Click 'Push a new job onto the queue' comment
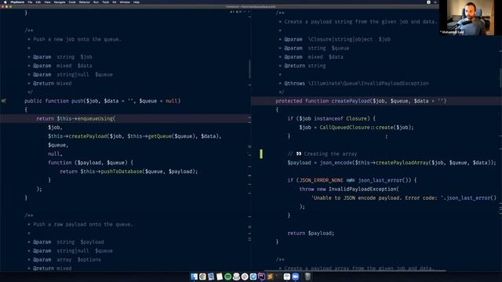This screenshot has width=502, height=282. tap(77, 39)
